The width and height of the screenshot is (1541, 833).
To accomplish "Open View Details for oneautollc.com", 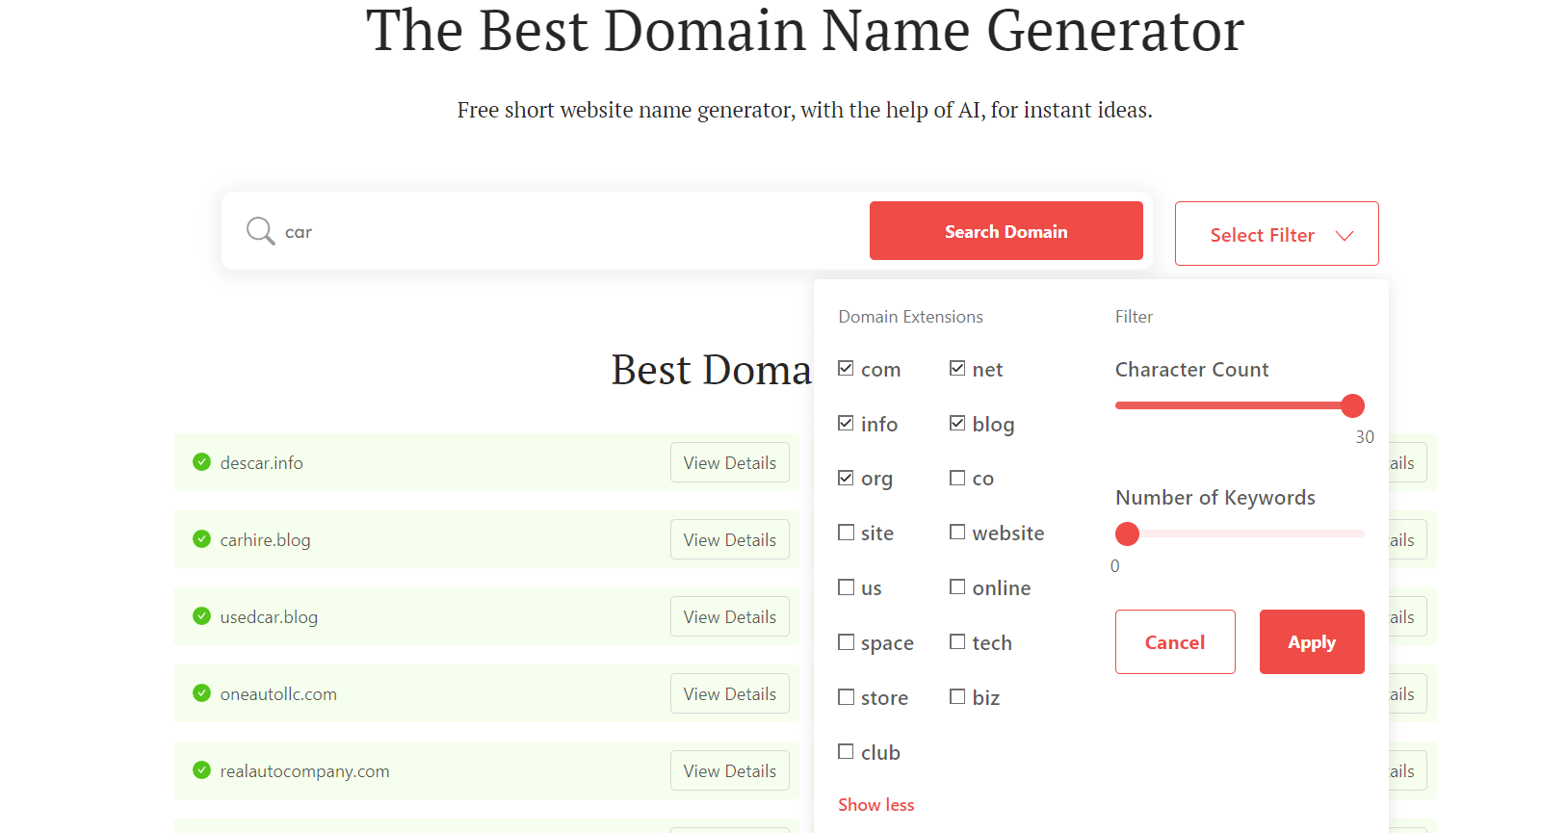I will pos(729,693).
